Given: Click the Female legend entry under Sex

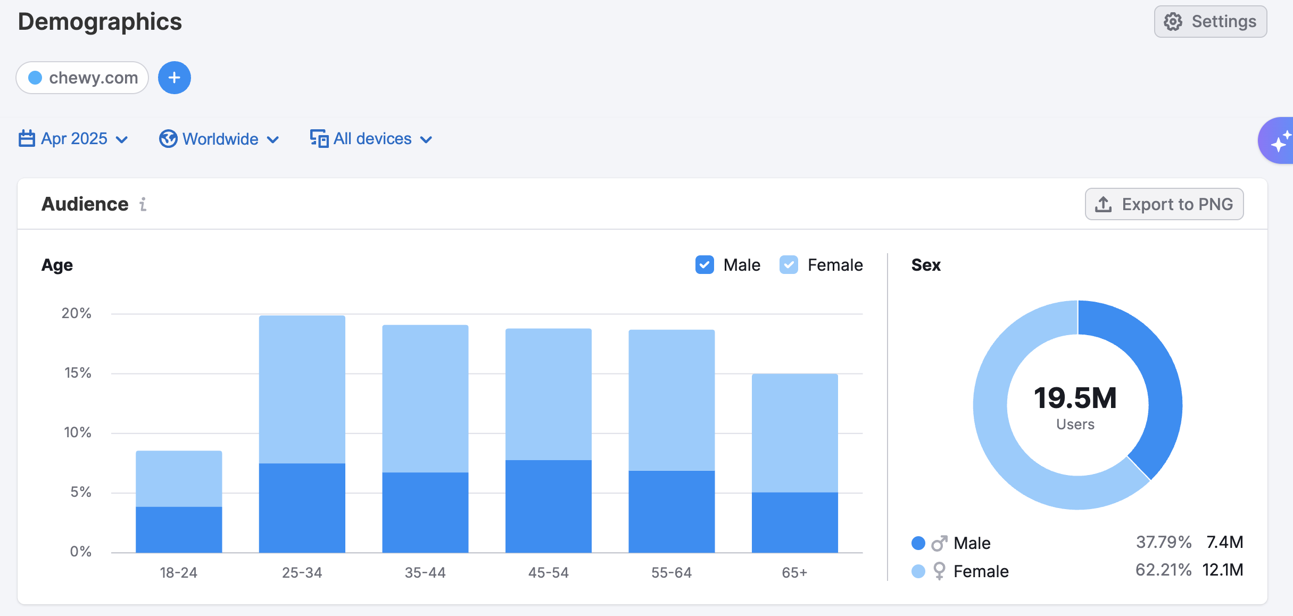Looking at the screenshot, I should pyautogui.click(x=980, y=571).
